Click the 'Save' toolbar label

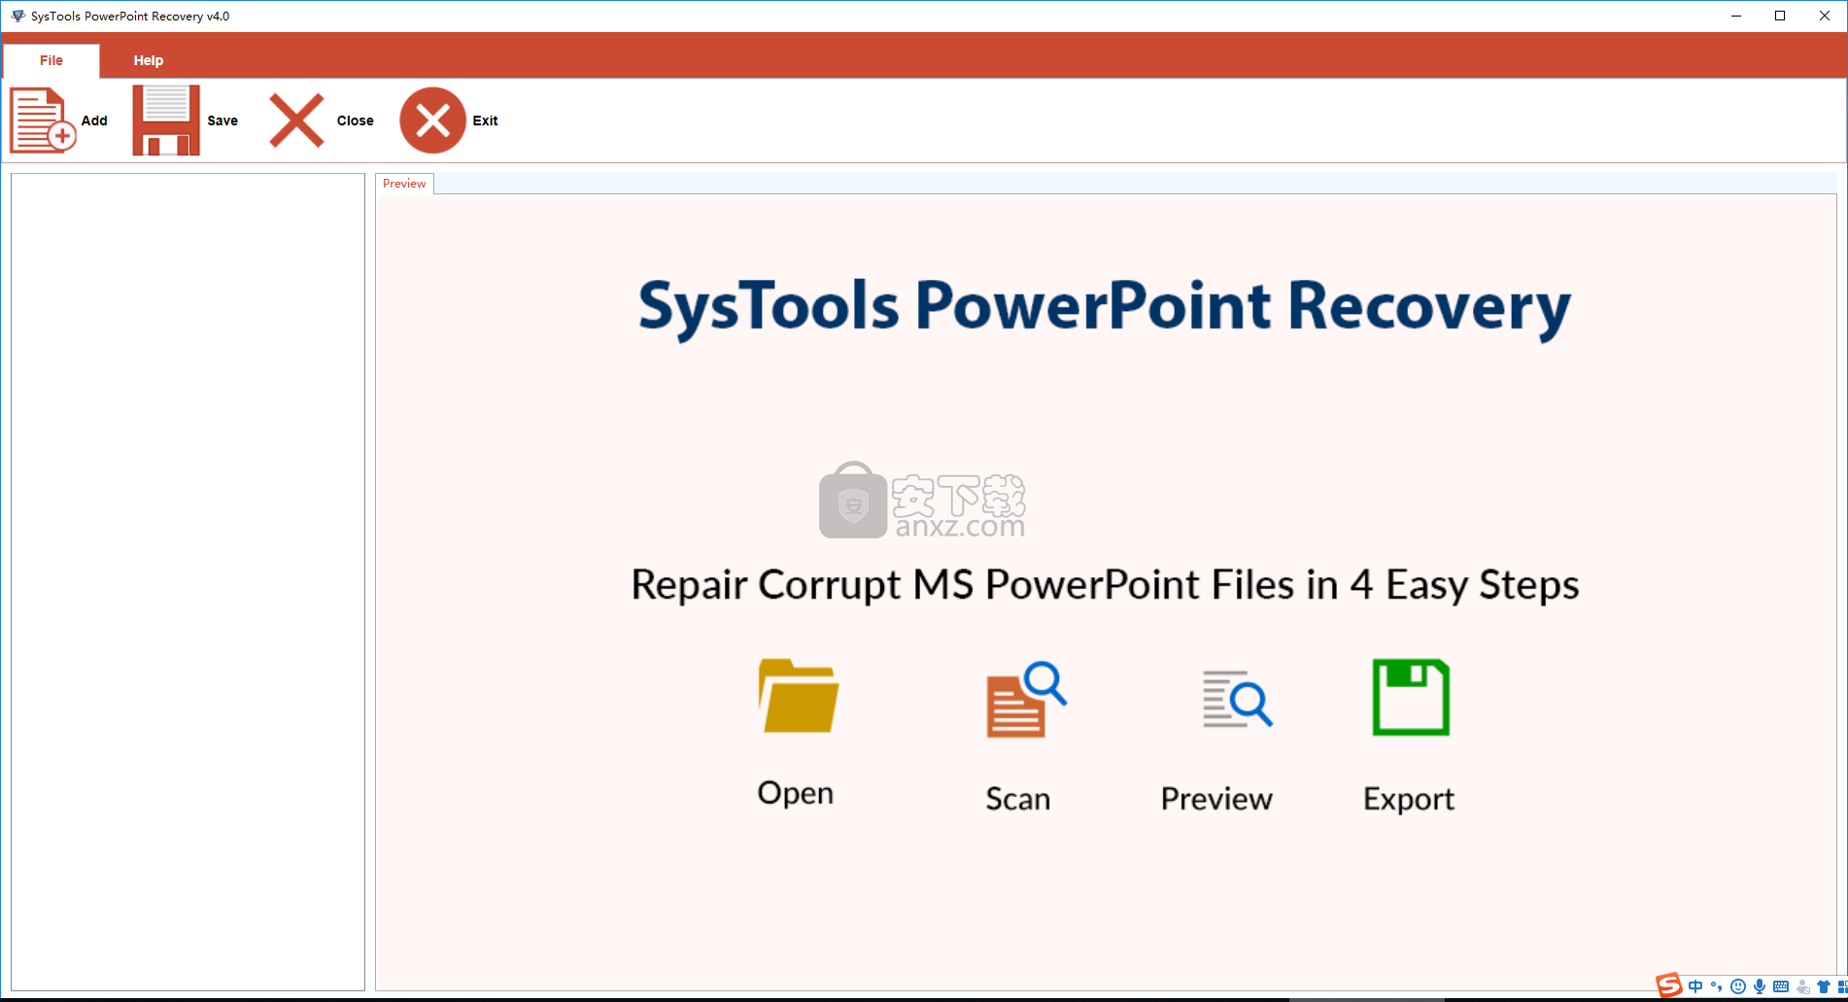pos(222,121)
